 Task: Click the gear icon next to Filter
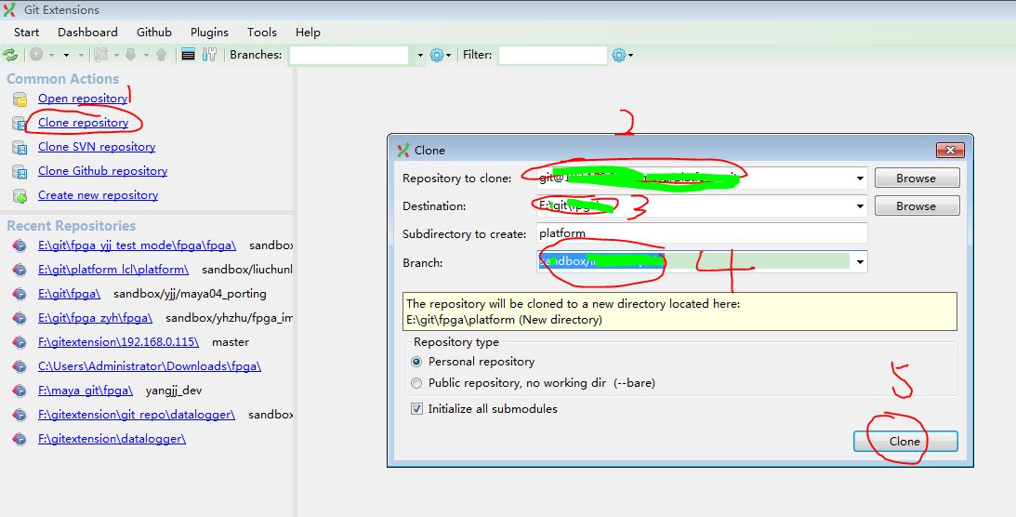[x=620, y=55]
